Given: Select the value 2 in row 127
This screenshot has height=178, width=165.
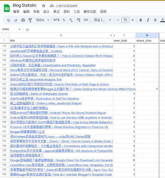Looking at the screenshot, I should point(124,113).
